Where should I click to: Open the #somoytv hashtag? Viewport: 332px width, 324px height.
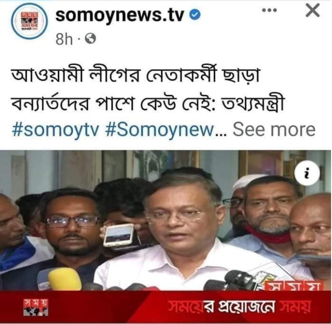click(x=56, y=130)
